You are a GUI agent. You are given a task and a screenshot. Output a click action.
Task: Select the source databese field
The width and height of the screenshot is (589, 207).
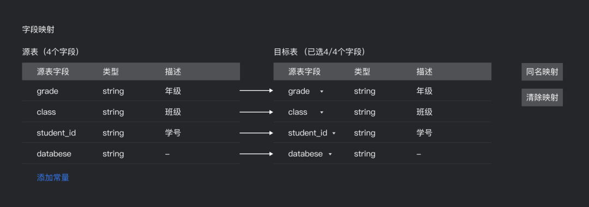pos(54,154)
